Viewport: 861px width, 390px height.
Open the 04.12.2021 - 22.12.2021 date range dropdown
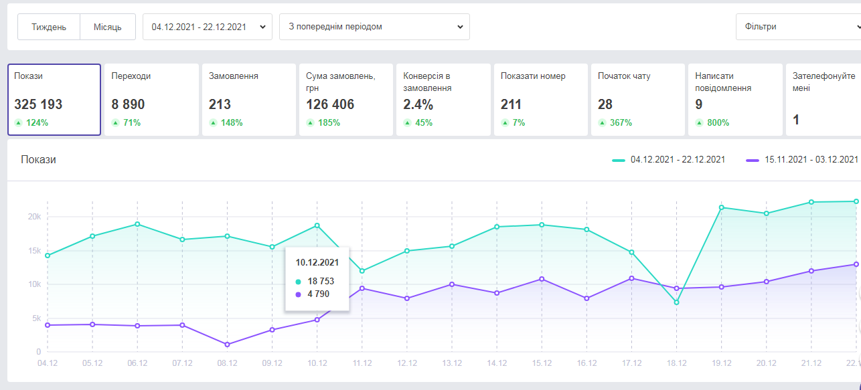[208, 27]
